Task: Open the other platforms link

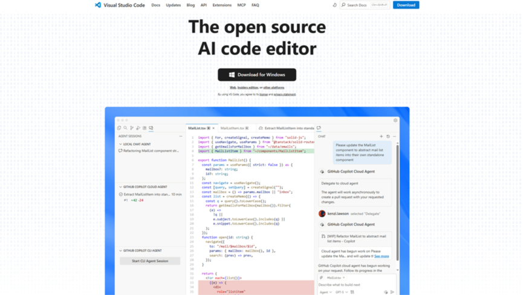Action: click(x=274, y=87)
